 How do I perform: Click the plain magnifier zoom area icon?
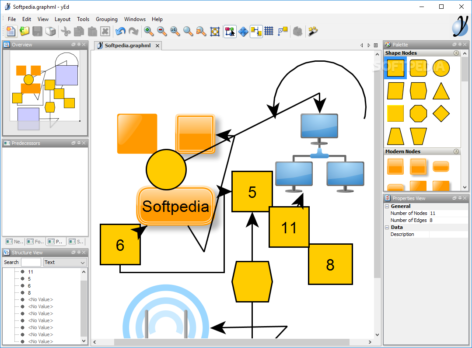pos(188,32)
